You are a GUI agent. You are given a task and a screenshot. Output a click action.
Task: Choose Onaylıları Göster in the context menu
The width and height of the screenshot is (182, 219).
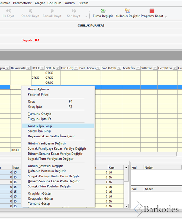(x=39, y=193)
